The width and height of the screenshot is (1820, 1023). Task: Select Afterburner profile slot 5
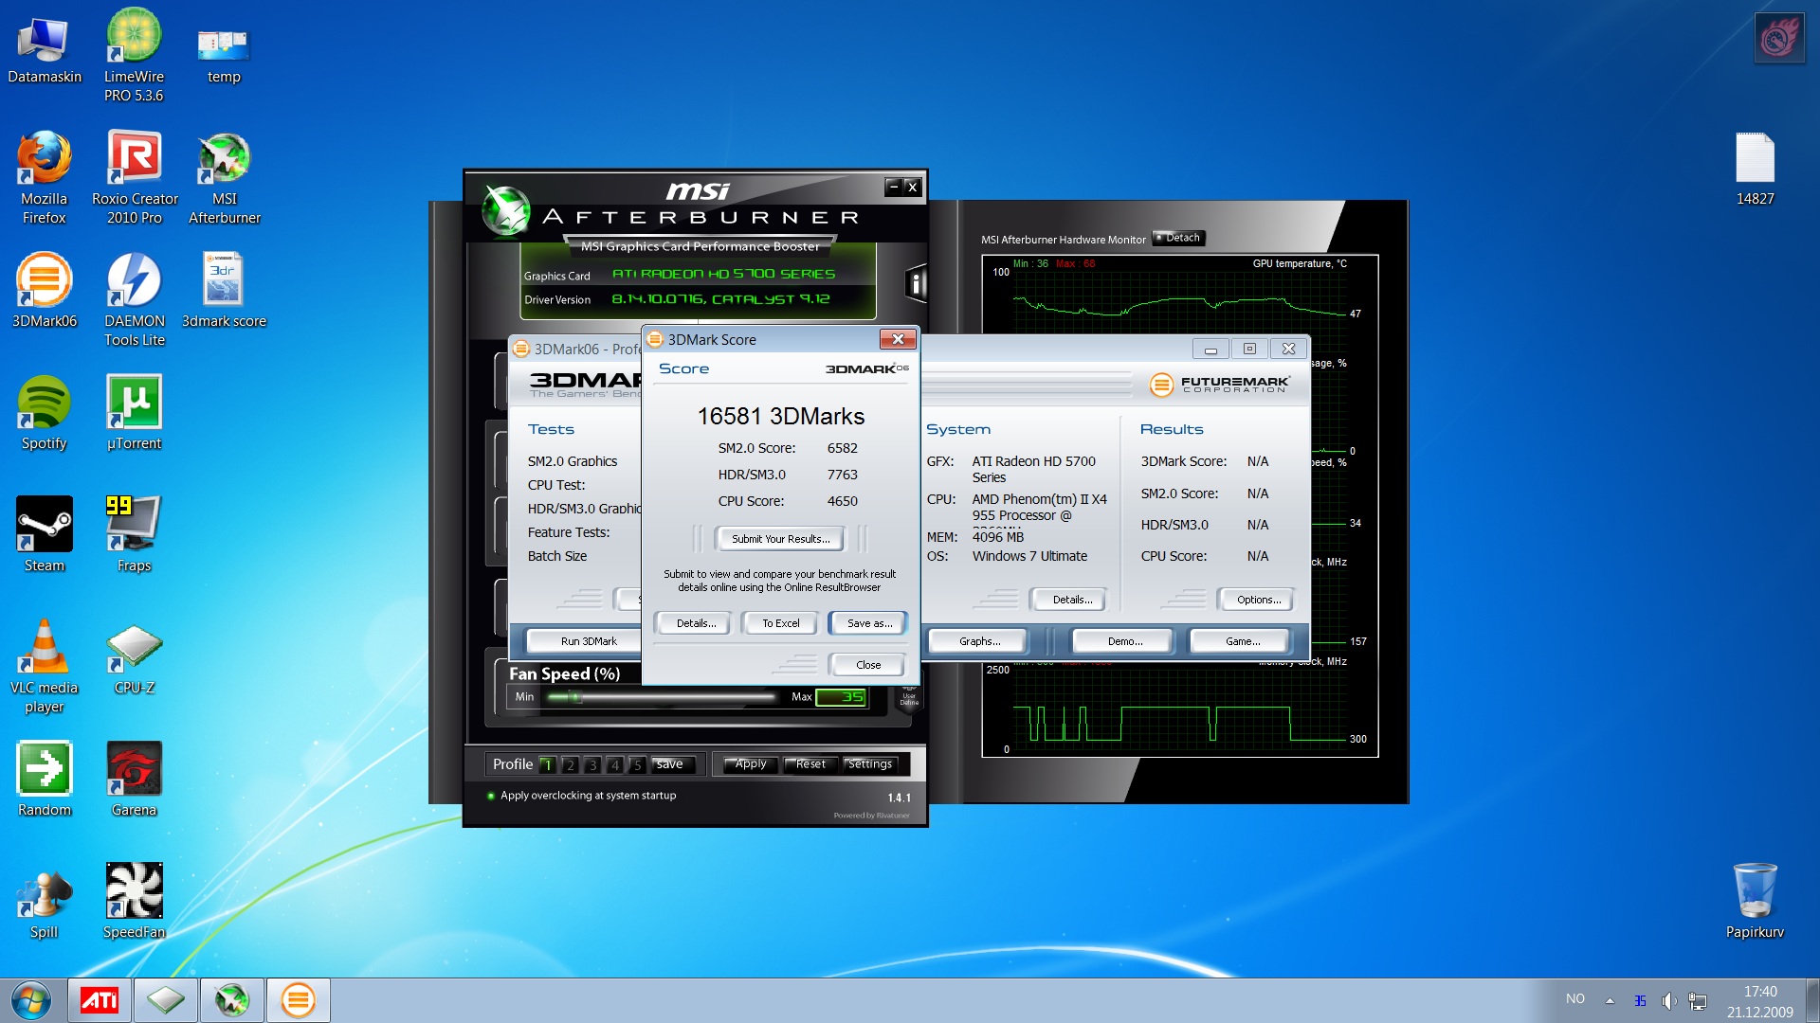tap(638, 764)
